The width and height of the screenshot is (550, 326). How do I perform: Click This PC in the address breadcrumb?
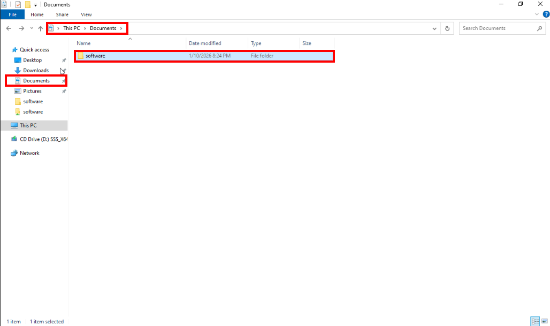pos(72,28)
